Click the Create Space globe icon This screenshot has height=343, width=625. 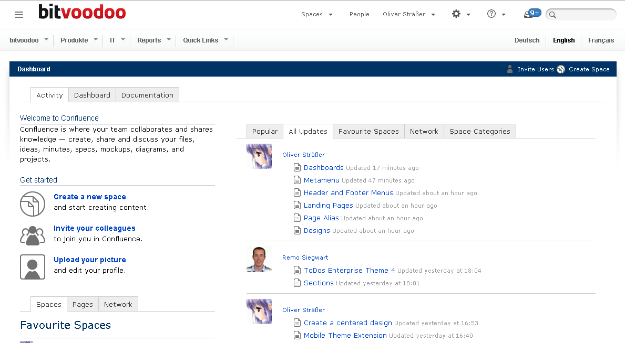[560, 69]
